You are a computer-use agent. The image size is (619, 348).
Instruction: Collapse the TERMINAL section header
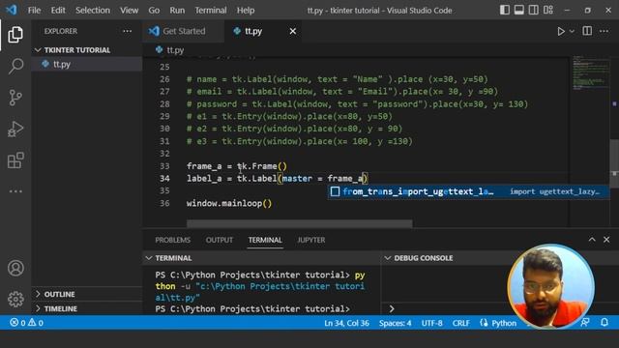(261, 258)
